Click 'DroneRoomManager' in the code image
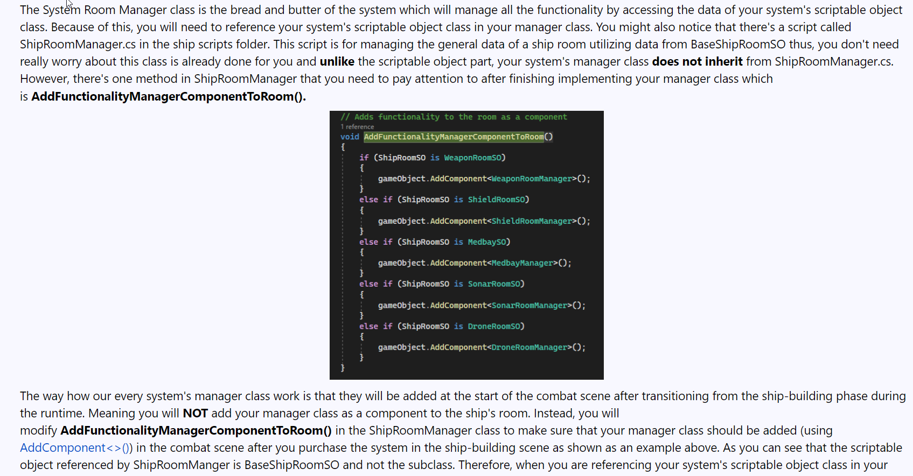 [529, 347]
